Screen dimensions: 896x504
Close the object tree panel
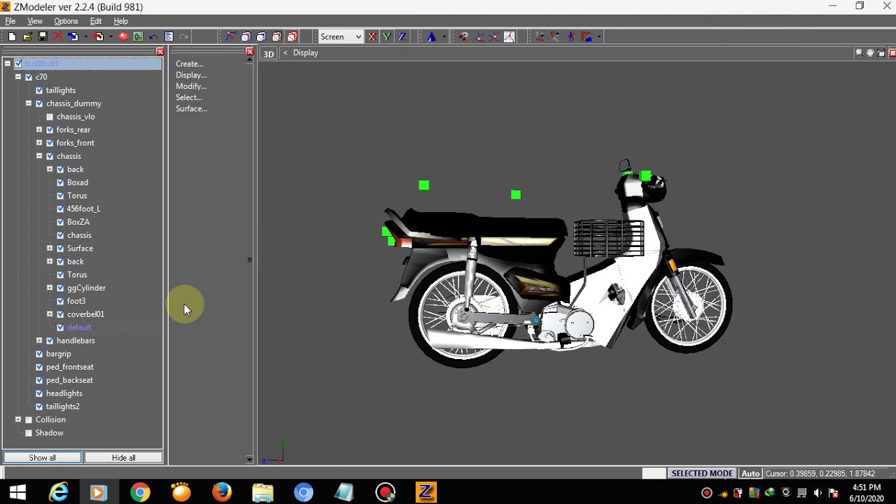point(160,52)
